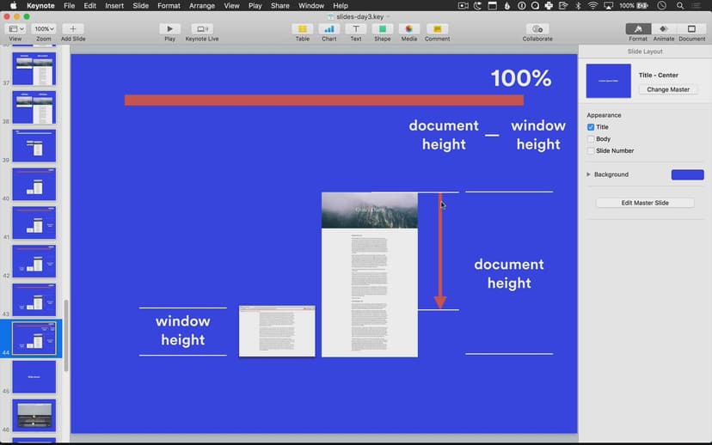Select slide 39 thumbnail
Image resolution: width=712 pixels, height=445 pixels.
[34, 145]
